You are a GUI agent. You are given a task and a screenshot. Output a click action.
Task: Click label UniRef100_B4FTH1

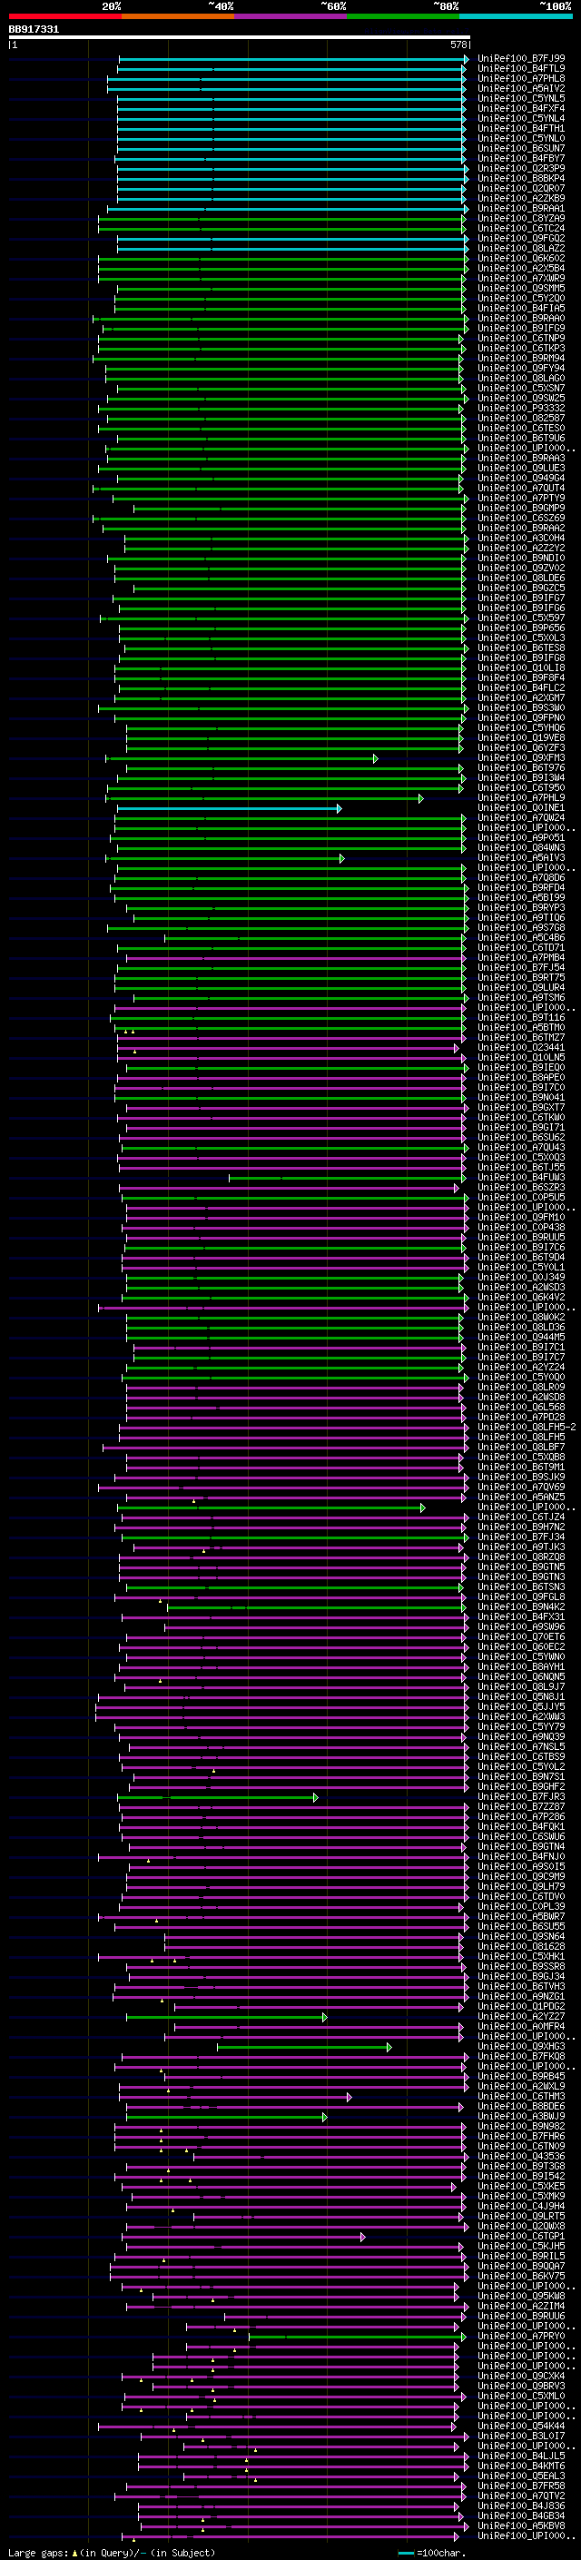(x=521, y=128)
